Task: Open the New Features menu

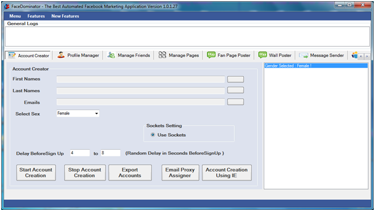Action: pyautogui.click(x=65, y=16)
